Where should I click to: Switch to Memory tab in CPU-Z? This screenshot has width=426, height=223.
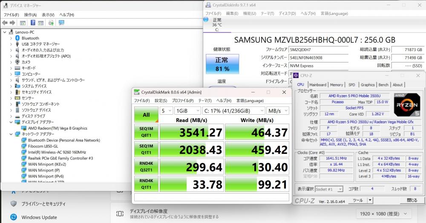(x=337, y=85)
